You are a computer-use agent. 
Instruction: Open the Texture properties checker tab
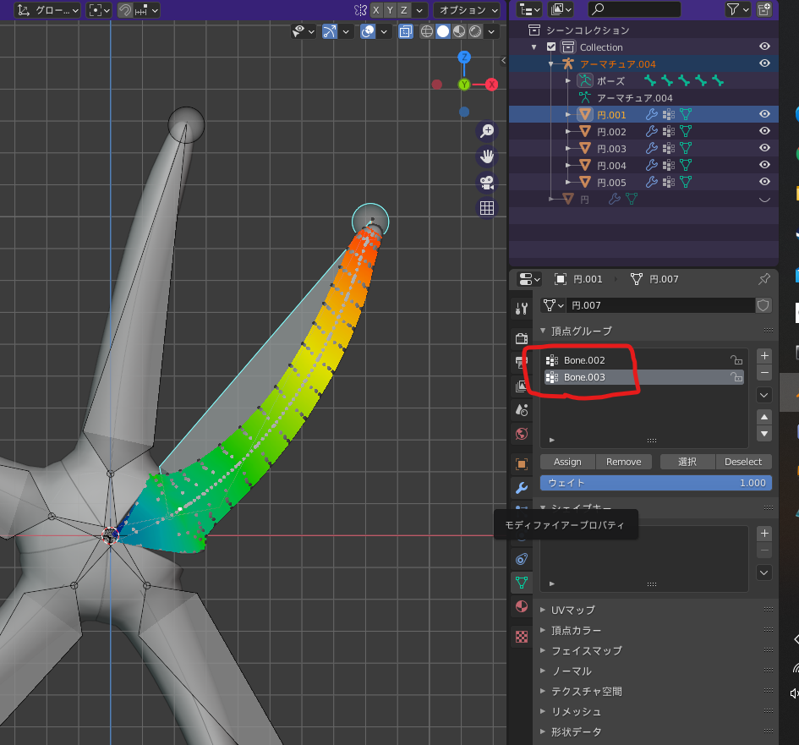(x=522, y=637)
